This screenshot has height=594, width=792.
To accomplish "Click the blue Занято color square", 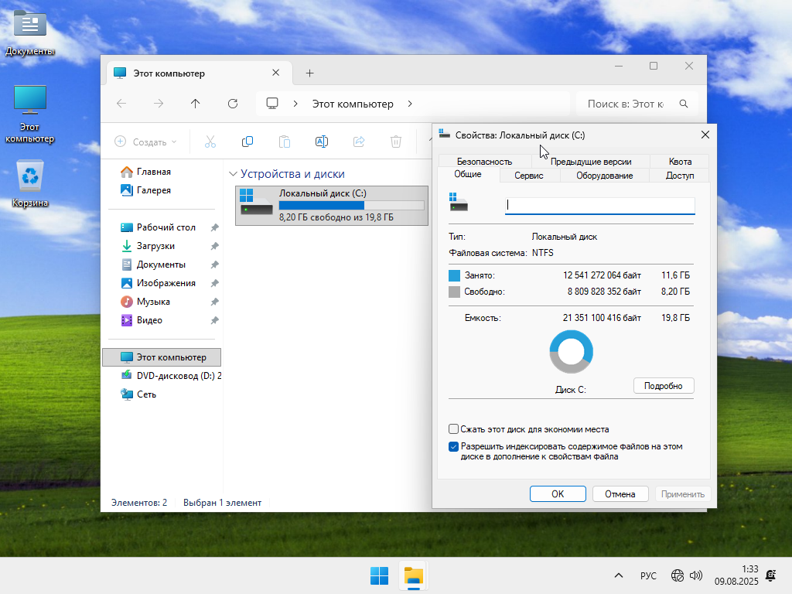I will [x=454, y=275].
